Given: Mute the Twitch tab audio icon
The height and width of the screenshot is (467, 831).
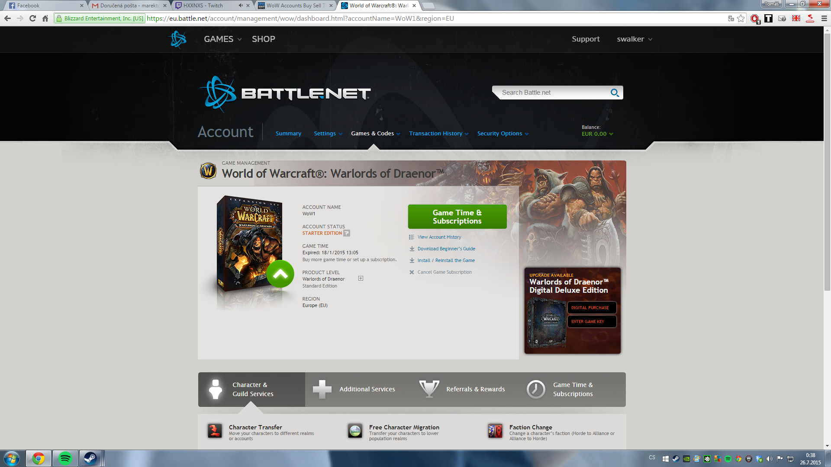Looking at the screenshot, I should pos(241,6).
